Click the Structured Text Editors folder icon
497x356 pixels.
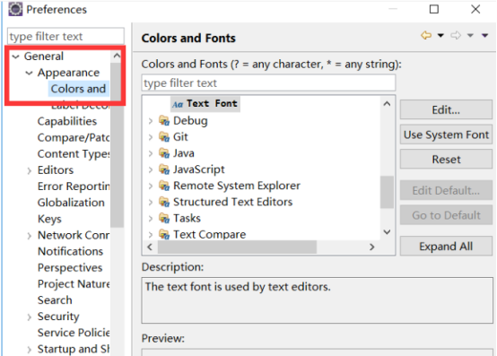point(164,202)
